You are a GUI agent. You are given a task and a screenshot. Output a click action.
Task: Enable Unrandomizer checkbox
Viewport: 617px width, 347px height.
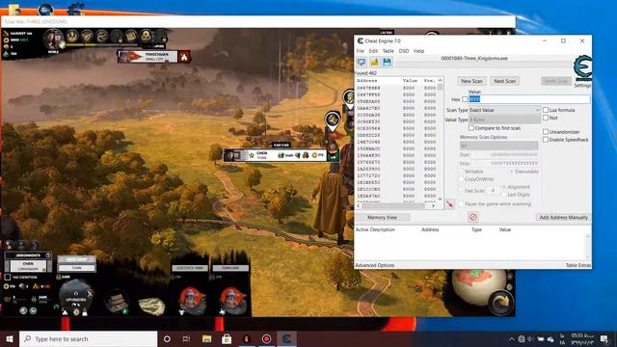546,132
